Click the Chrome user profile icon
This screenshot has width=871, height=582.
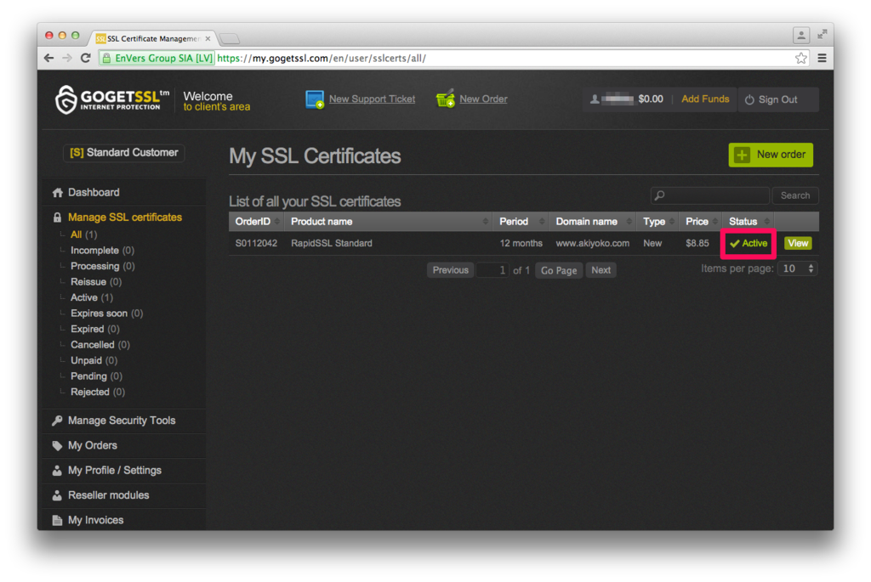801,36
